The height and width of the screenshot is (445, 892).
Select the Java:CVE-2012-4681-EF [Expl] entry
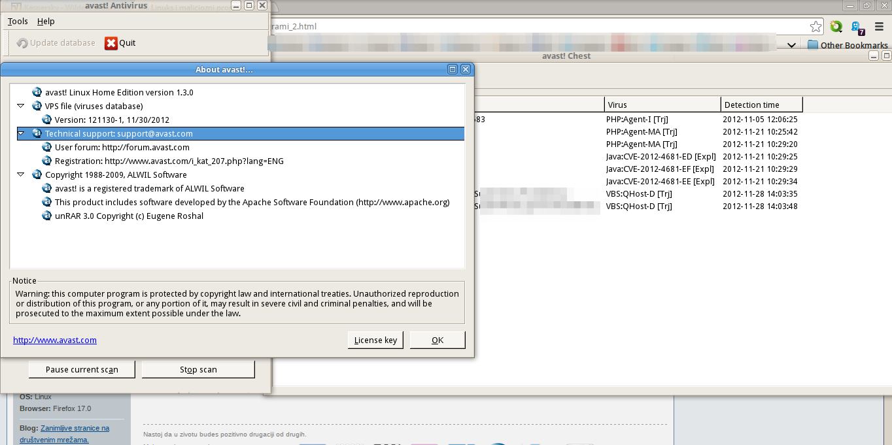(661, 169)
